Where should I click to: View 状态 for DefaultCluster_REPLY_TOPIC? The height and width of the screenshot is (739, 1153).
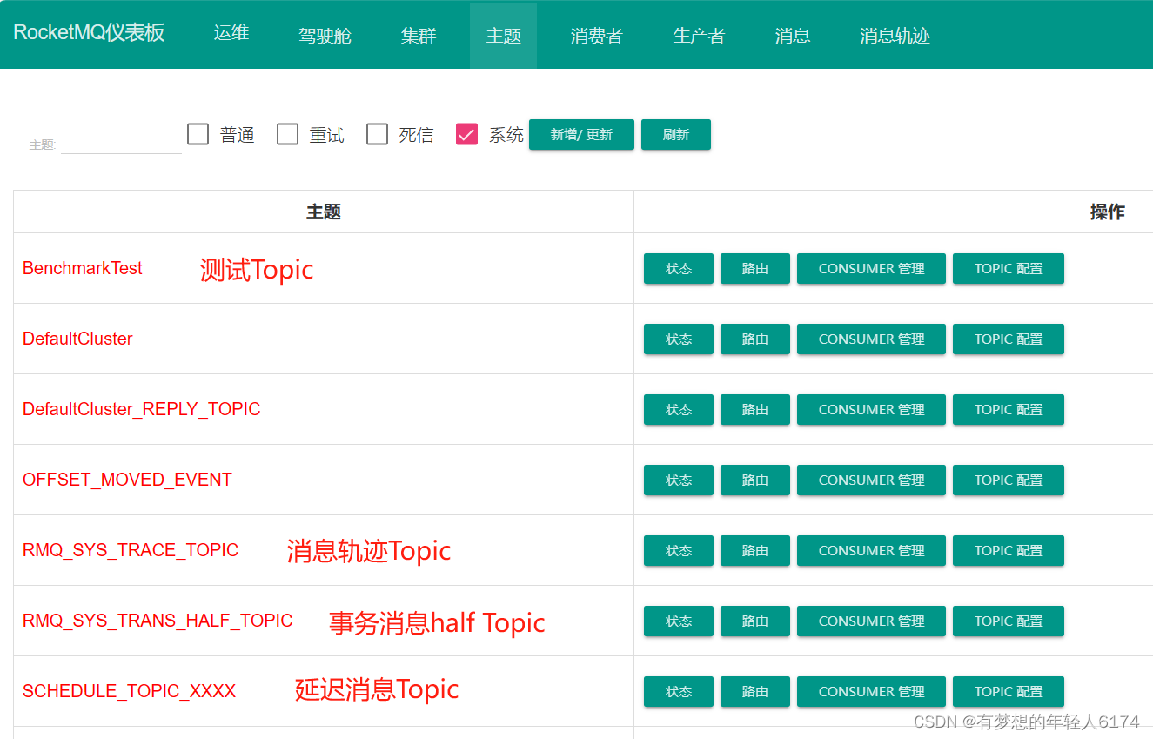point(679,410)
